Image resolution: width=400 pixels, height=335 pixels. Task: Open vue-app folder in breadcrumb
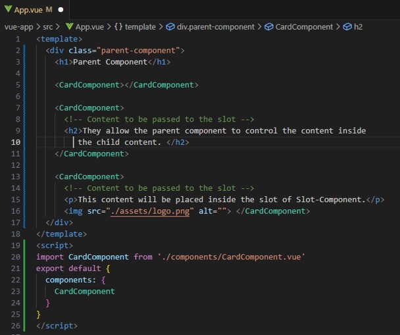tap(19, 27)
